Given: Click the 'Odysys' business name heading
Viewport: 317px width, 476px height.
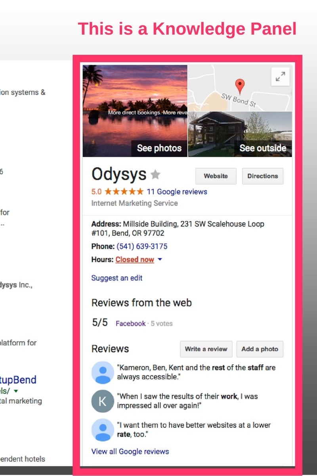Looking at the screenshot, I should (x=119, y=174).
